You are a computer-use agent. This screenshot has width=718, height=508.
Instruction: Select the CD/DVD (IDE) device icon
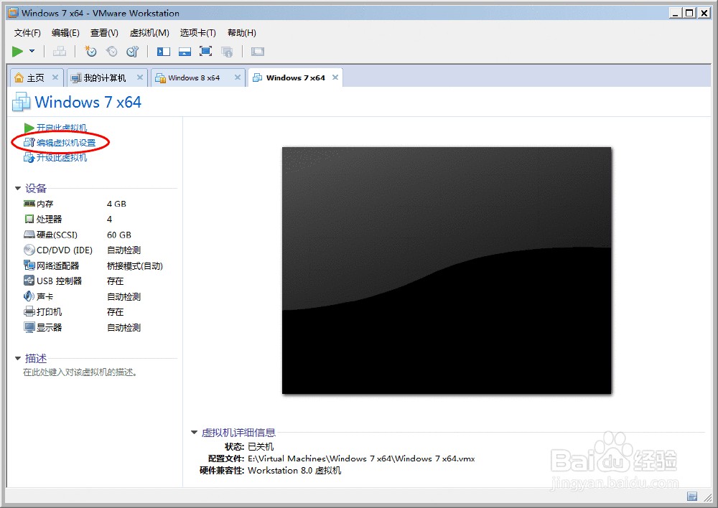pyautogui.click(x=29, y=250)
